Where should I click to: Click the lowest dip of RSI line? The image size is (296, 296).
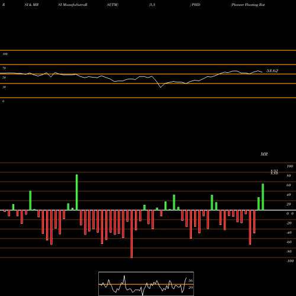[160, 87]
